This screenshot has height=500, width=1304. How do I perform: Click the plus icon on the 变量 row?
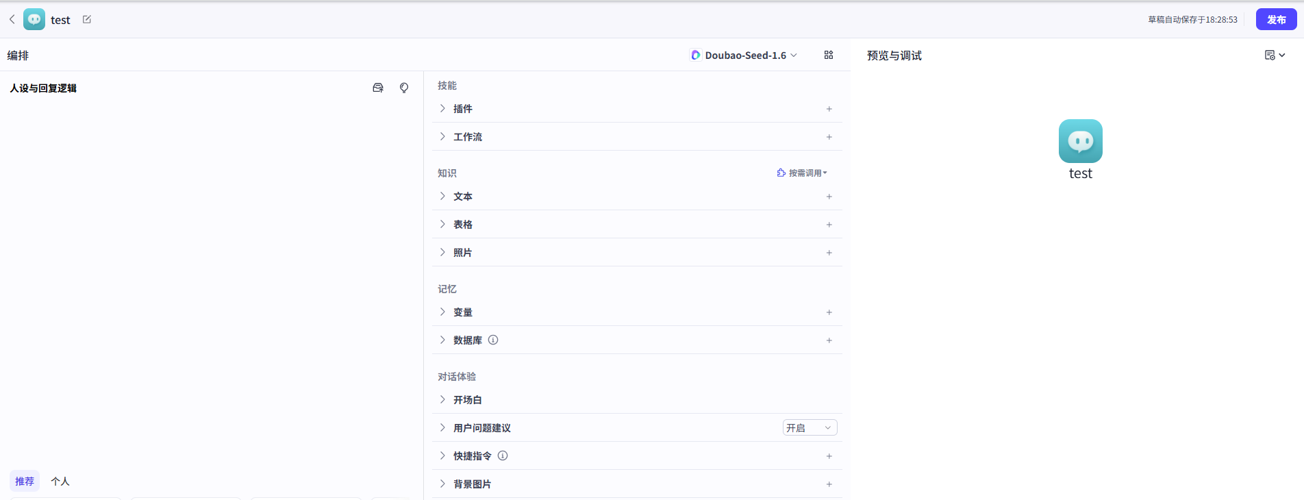tap(829, 312)
